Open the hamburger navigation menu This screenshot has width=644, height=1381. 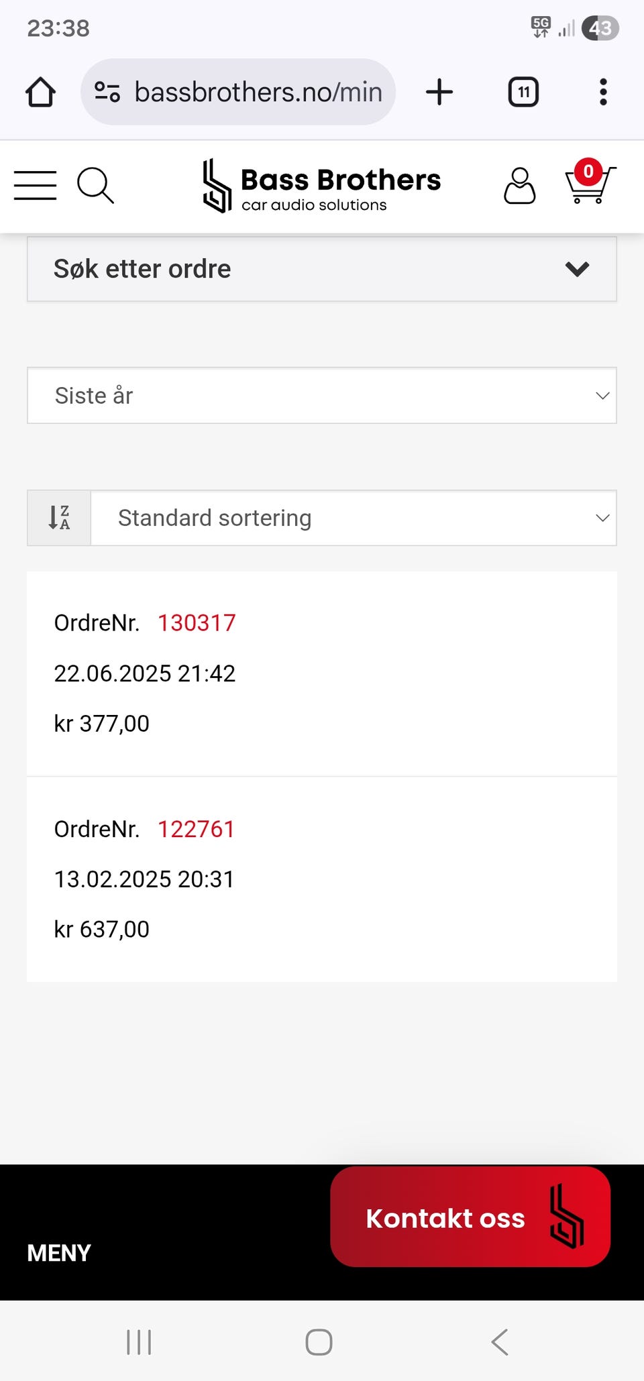[36, 185]
